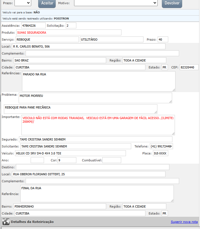Click the REBOQUE PARA PANE MECÂNICA textarea
The height and width of the screenshot is (229, 200).
[x=81, y=109]
